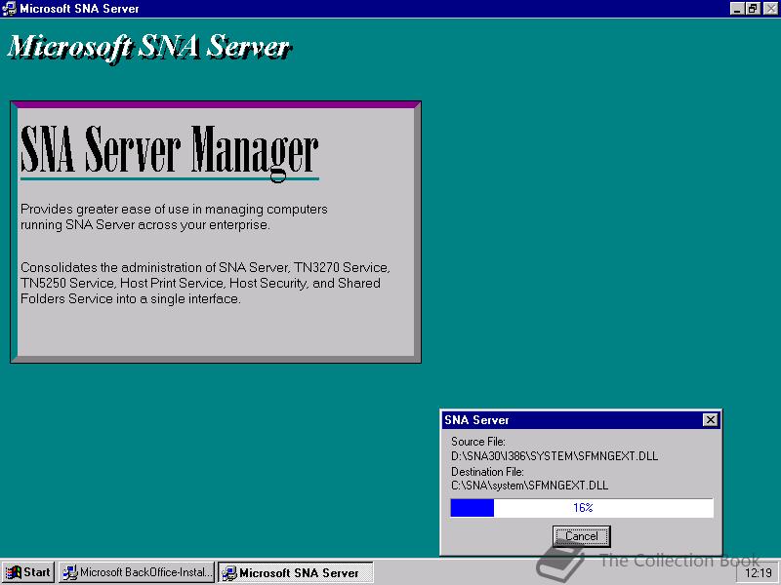Image resolution: width=781 pixels, height=585 pixels.
Task: Switch to Microsoft BackOffice-Install taskbar button
Action: click(x=137, y=572)
